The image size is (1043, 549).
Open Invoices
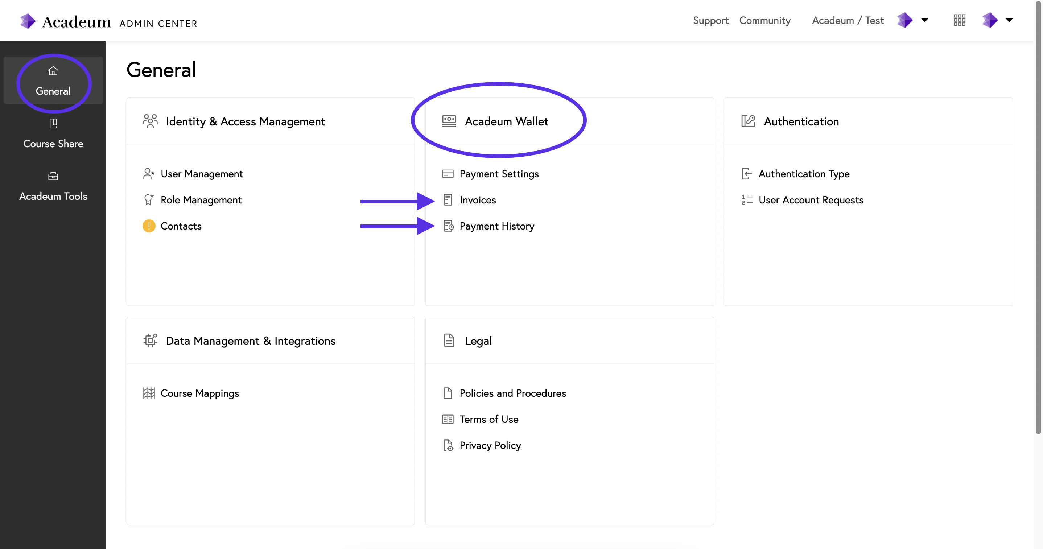tap(477, 199)
